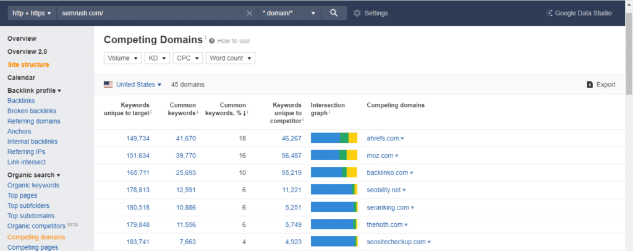Image resolution: width=633 pixels, height=251 pixels.
Task: Open the Top subdomains report
Action: [x=31, y=216]
